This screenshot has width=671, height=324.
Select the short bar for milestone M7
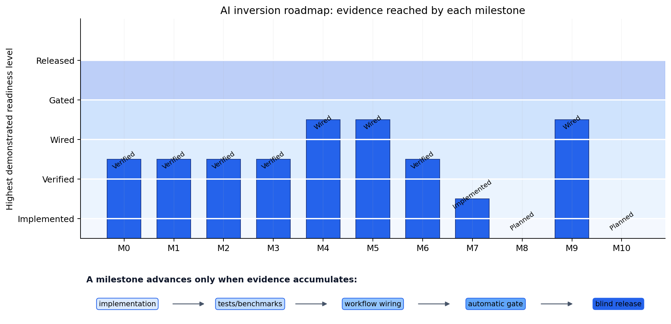point(472,219)
